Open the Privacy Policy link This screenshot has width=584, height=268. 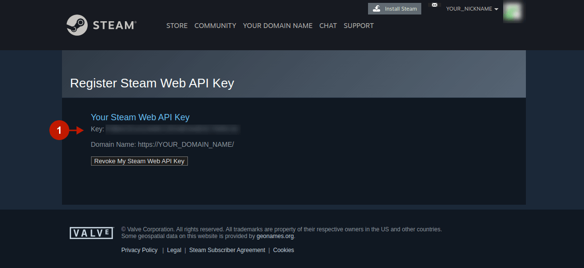click(139, 250)
